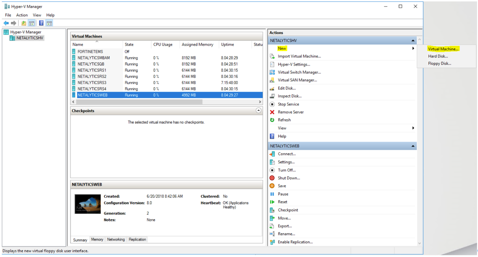Sort virtual machines by Name column
The image size is (478, 257).
96,44
